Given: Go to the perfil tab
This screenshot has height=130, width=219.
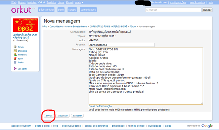Looking at the screenshot, I should click(x=61, y=10).
